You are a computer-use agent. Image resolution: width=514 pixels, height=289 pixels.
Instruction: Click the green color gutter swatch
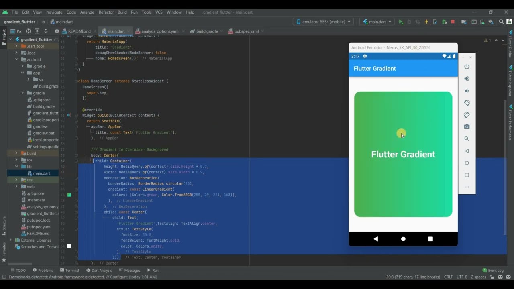point(69,195)
